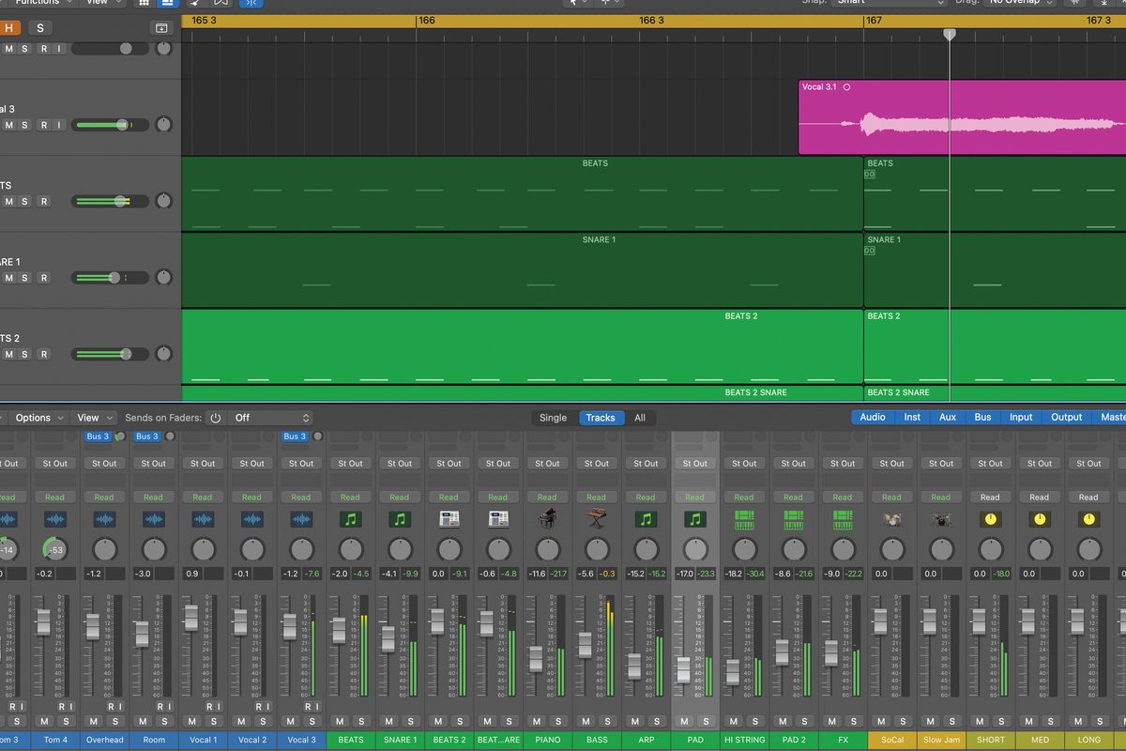Click the yellow clock icon on the SHORT channel
Image resolution: width=1126 pixels, height=751 pixels.
[991, 519]
